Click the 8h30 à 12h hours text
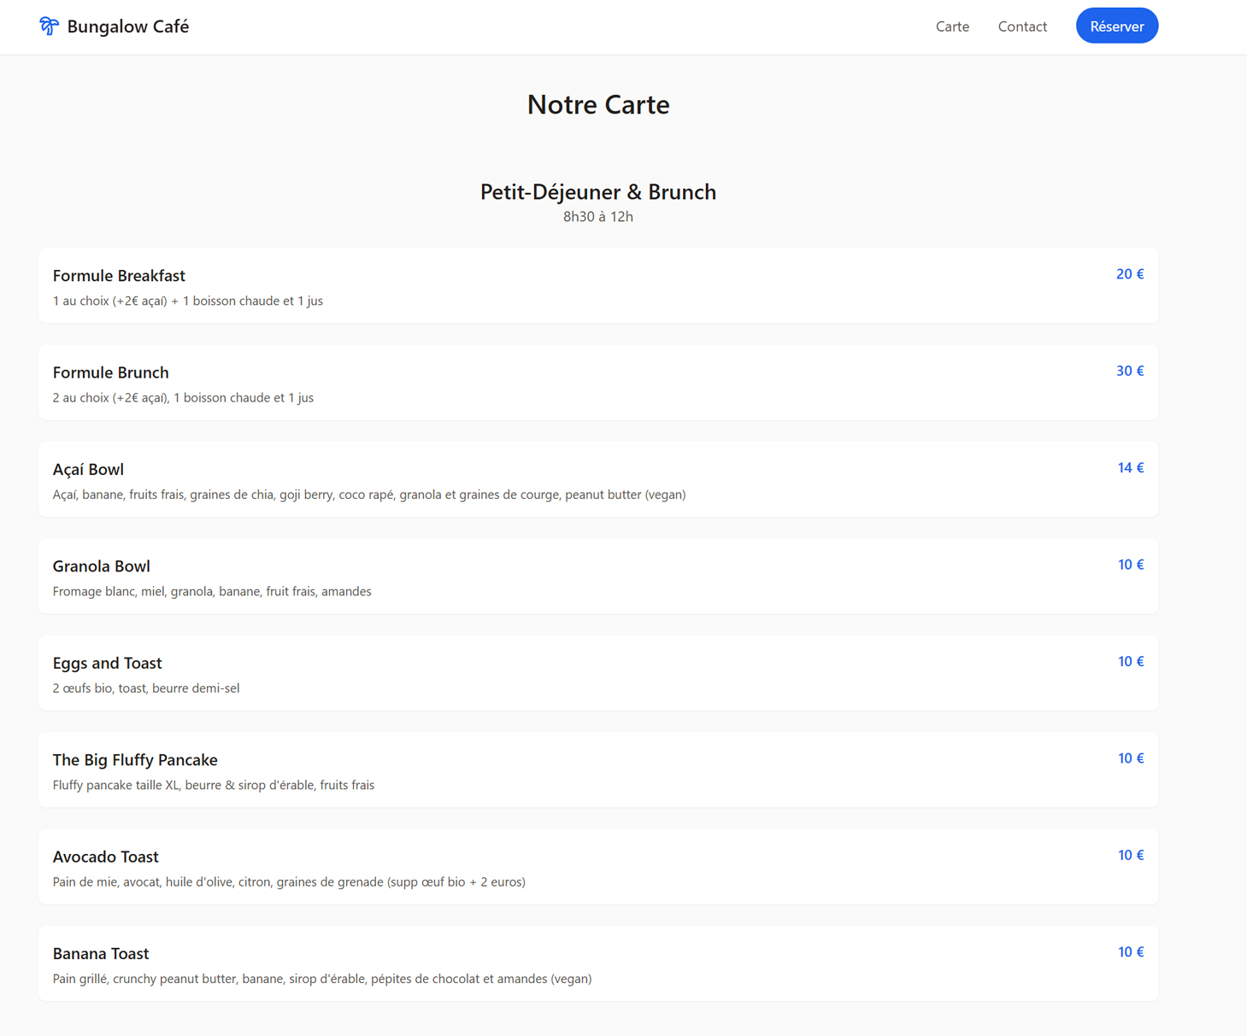Image resolution: width=1247 pixels, height=1036 pixels. click(597, 217)
